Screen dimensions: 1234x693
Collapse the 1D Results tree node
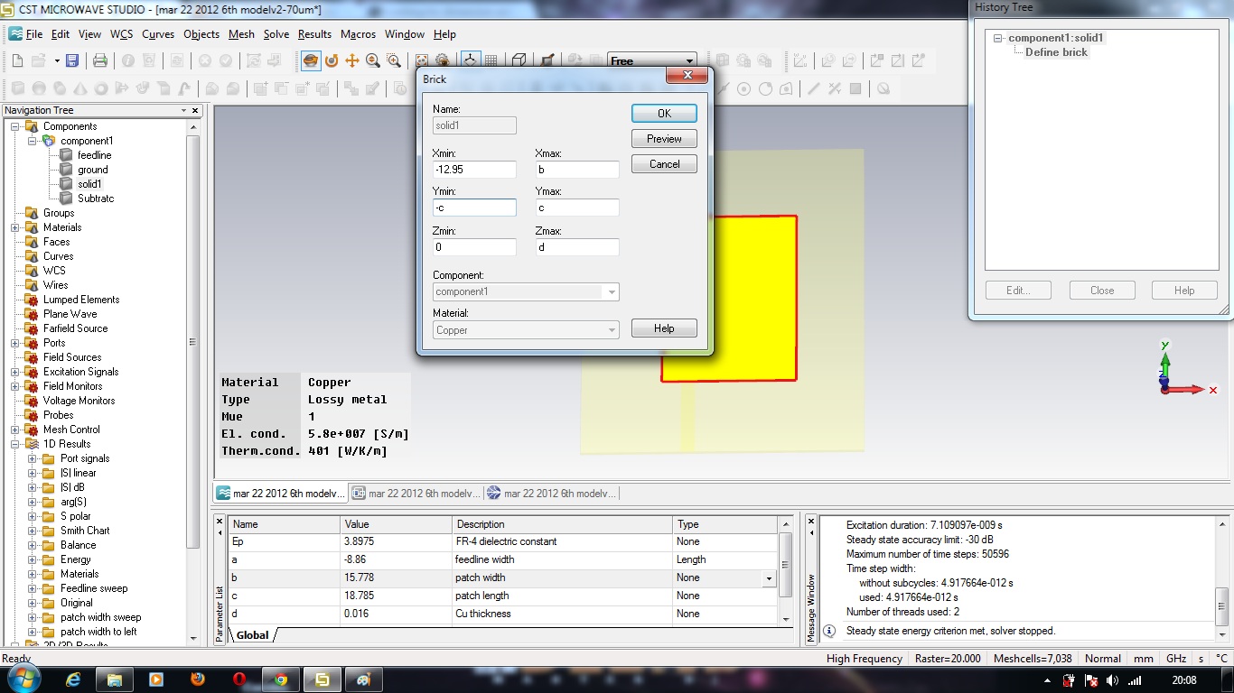[15, 444]
